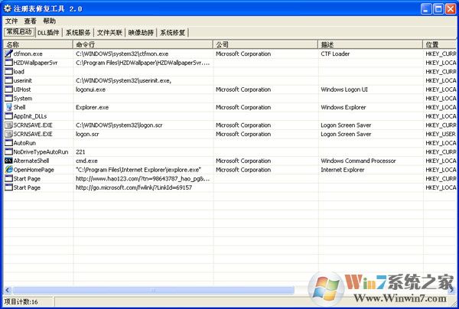
Task: Switch to the 常规启动 tab
Action: click(x=19, y=32)
